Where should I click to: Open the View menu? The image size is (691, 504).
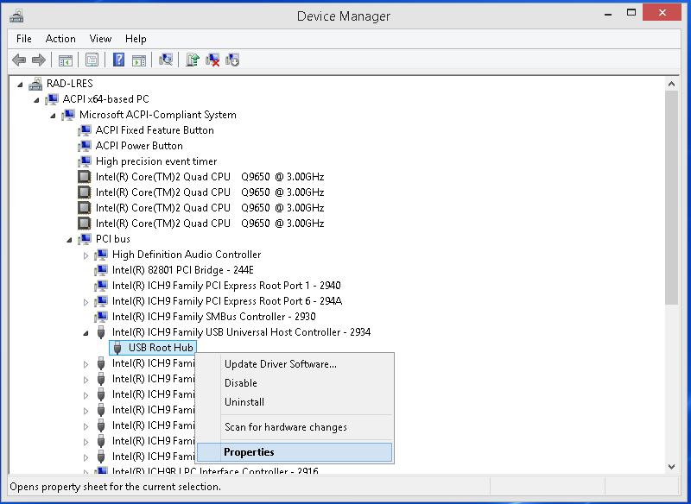100,39
